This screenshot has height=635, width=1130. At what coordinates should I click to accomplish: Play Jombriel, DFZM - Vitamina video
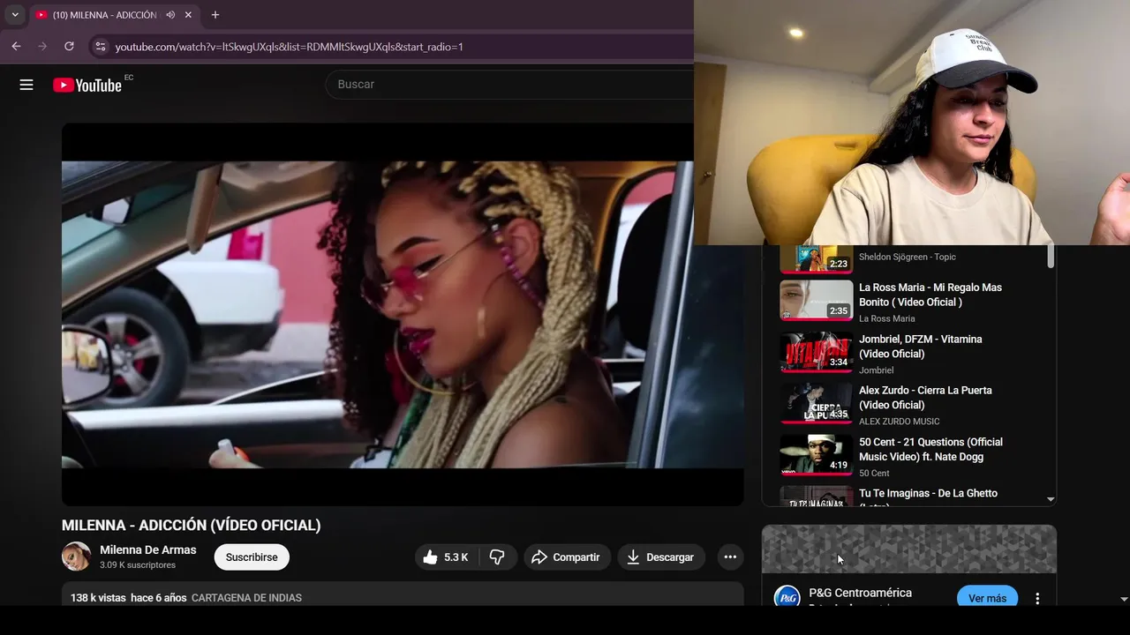point(921,346)
